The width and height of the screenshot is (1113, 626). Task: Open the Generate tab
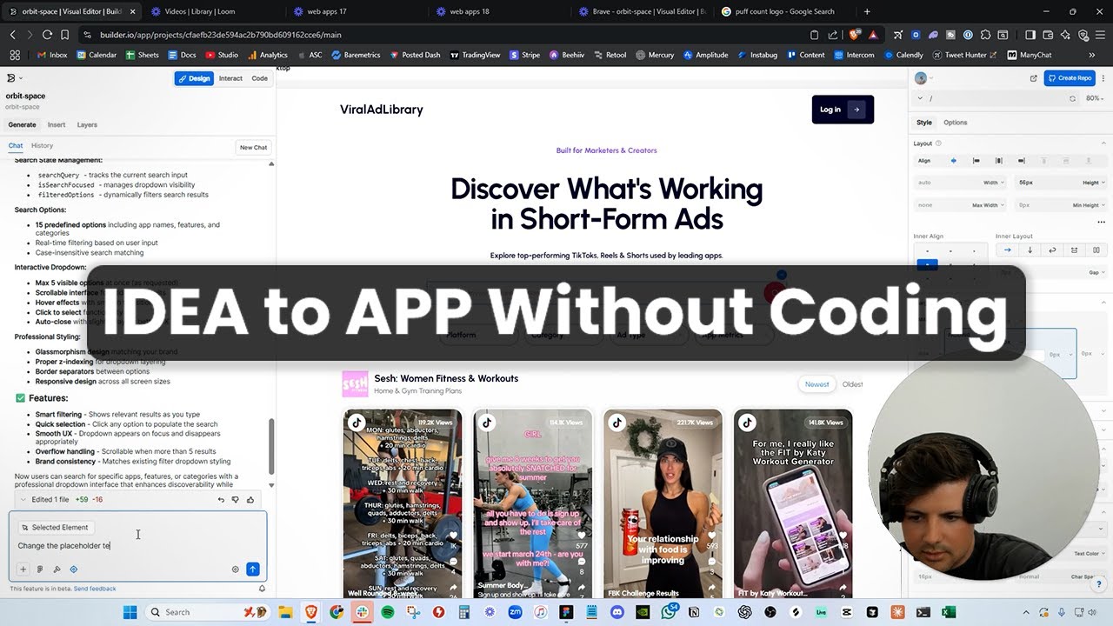[22, 125]
